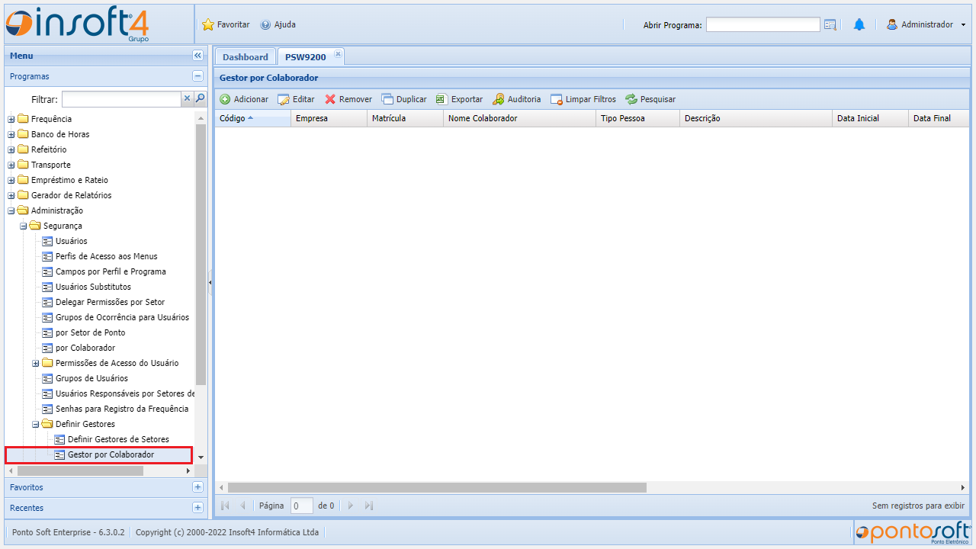Open Auditoria from the toolbar

499,99
